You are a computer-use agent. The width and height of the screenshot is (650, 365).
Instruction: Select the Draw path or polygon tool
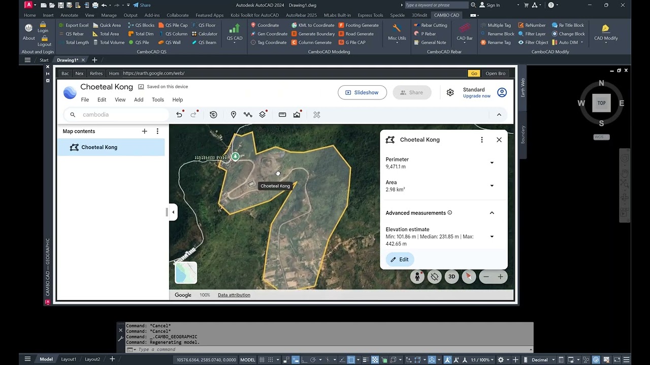pos(248,115)
